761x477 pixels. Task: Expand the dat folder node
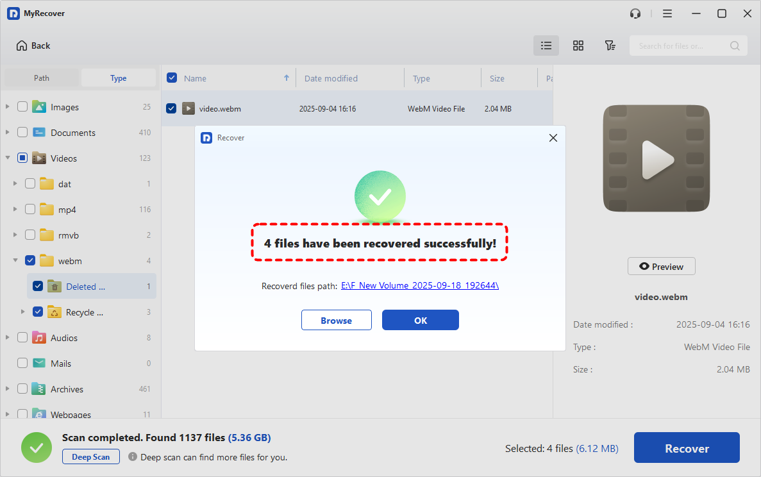coord(15,183)
